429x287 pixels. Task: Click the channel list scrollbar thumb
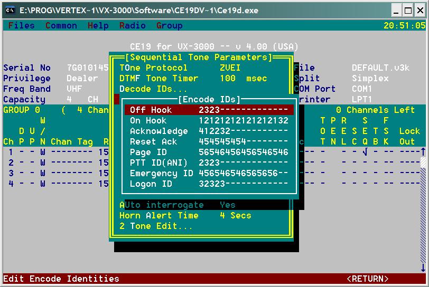pyautogui.click(x=423, y=162)
